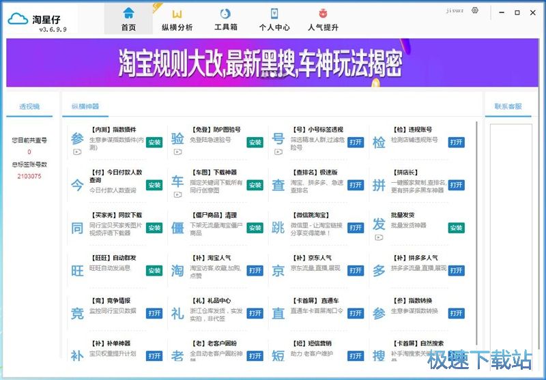Open the 【补】补单神器 tool
This screenshot has width=546, height=380.
click(x=154, y=356)
